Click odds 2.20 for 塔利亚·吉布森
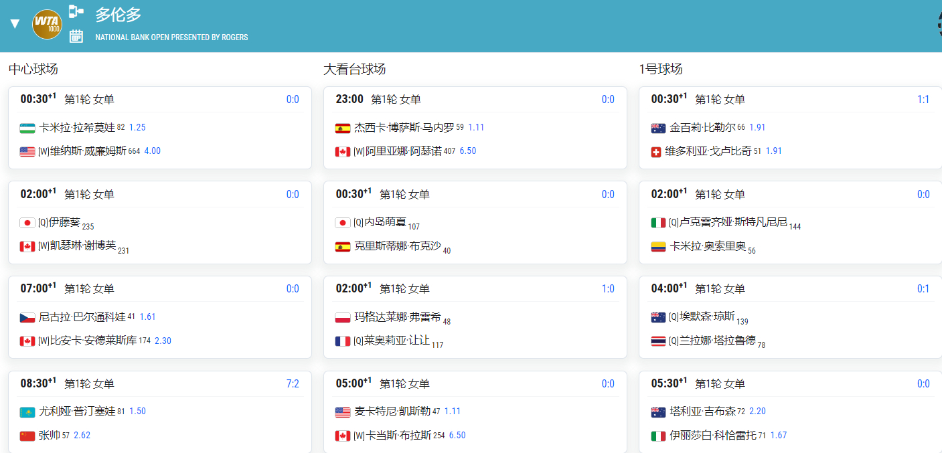Viewport: 942px width, 453px height. (x=758, y=412)
